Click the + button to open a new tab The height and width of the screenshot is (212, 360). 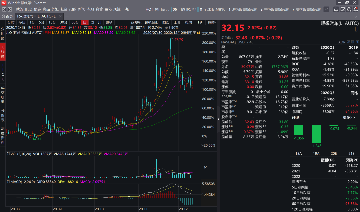click(x=67, y=16)
